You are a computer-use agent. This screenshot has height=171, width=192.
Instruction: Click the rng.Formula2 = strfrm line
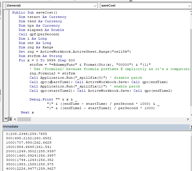tap(52, 73)
